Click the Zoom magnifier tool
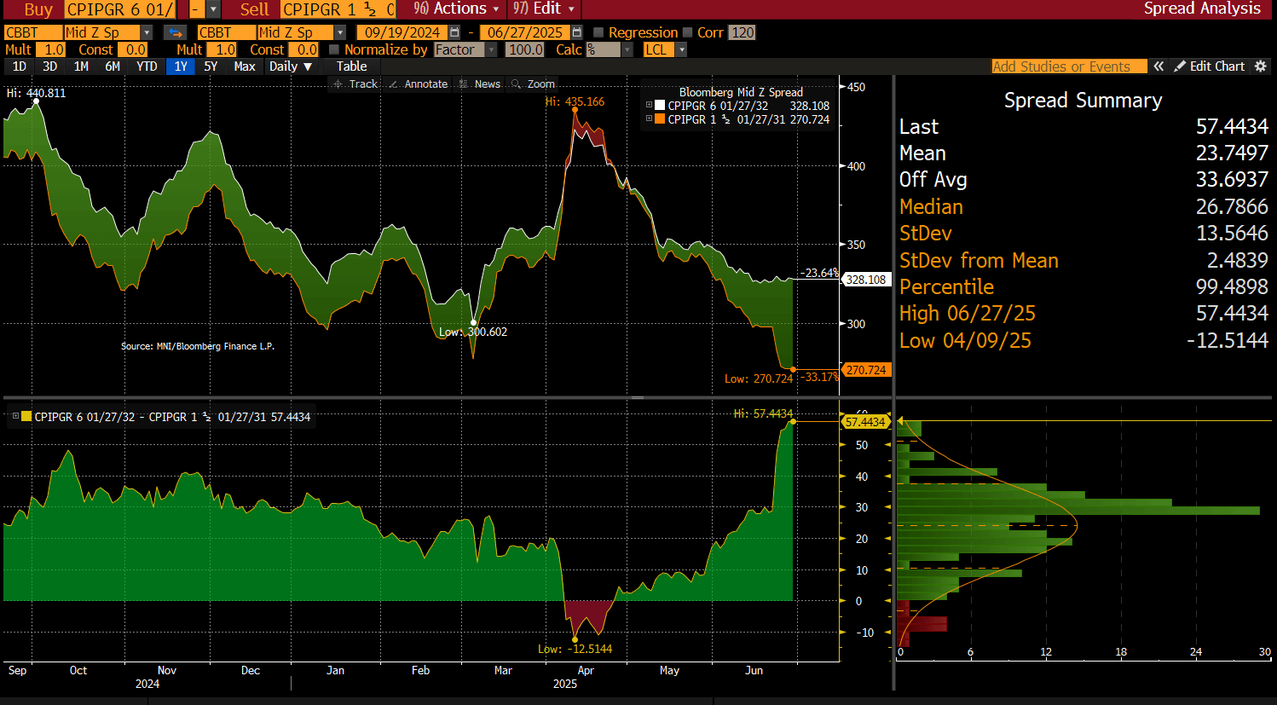 (533, 84)
